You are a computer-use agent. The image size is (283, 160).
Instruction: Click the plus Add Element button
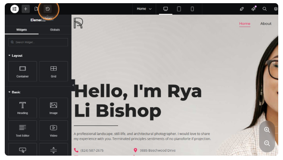point(25,9)
